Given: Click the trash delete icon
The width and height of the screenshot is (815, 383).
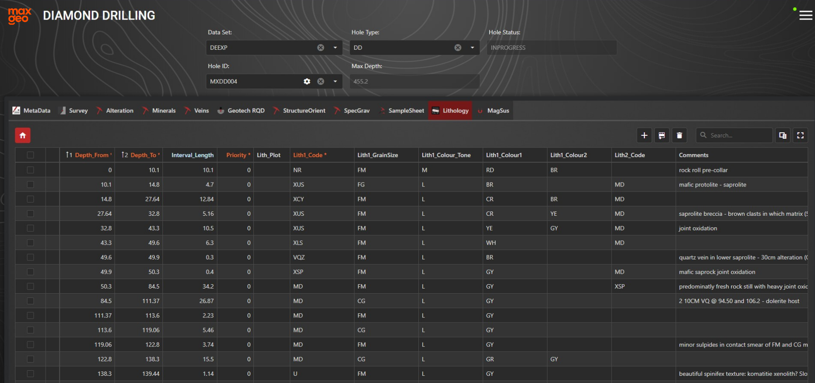Looking at the screenshot, I should point(679,135).
